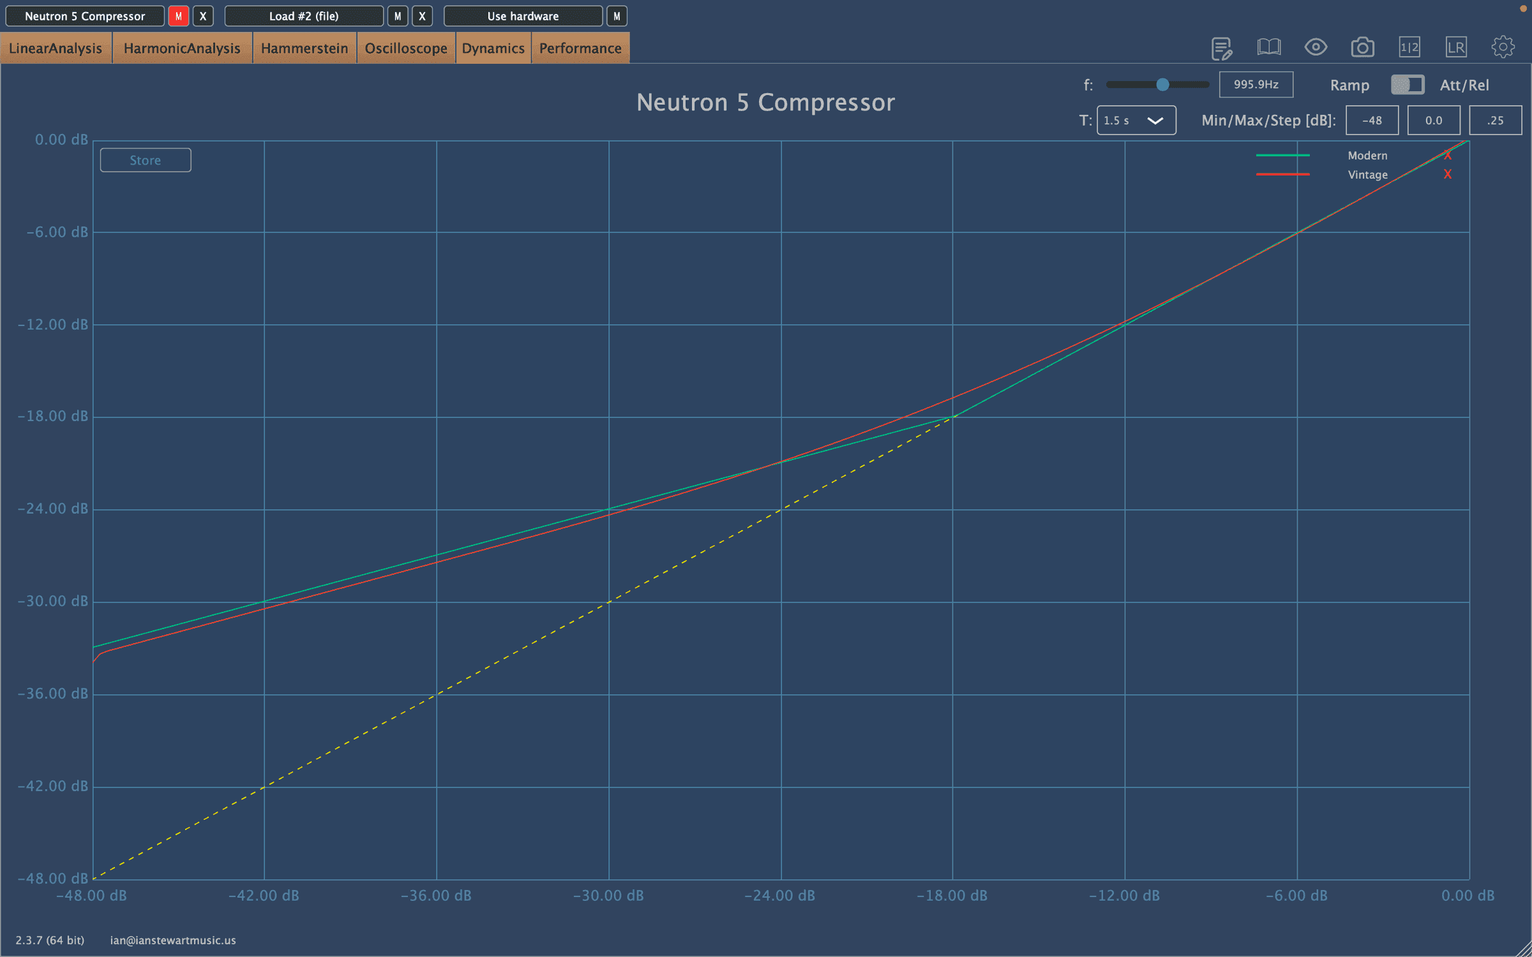Open the T duration dropdown
The height and width of the screenshot is (957, 1532).
click(x=1136, y=121)
